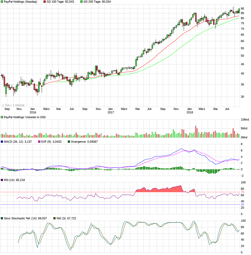Click 'RSI (14): 65,218' label

pos(14,180)
